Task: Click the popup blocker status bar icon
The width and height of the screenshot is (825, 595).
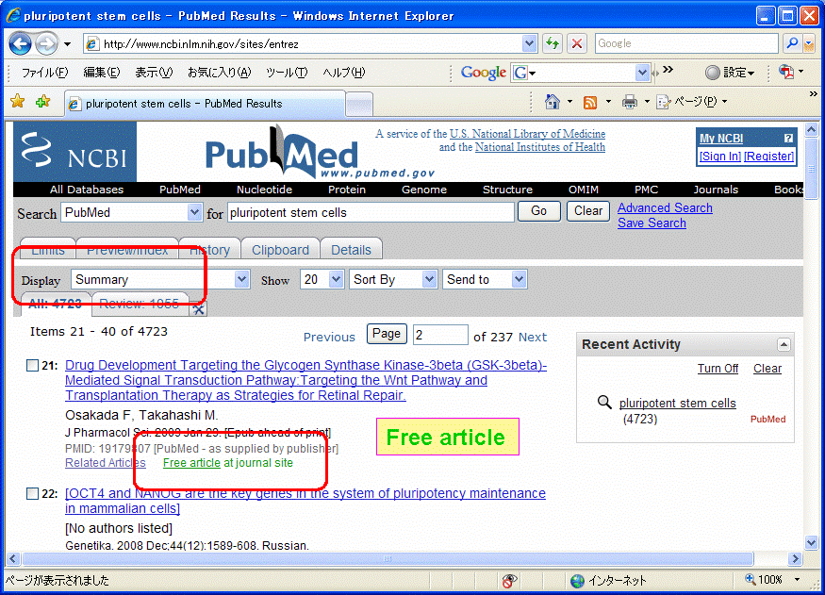Action: 509,581
